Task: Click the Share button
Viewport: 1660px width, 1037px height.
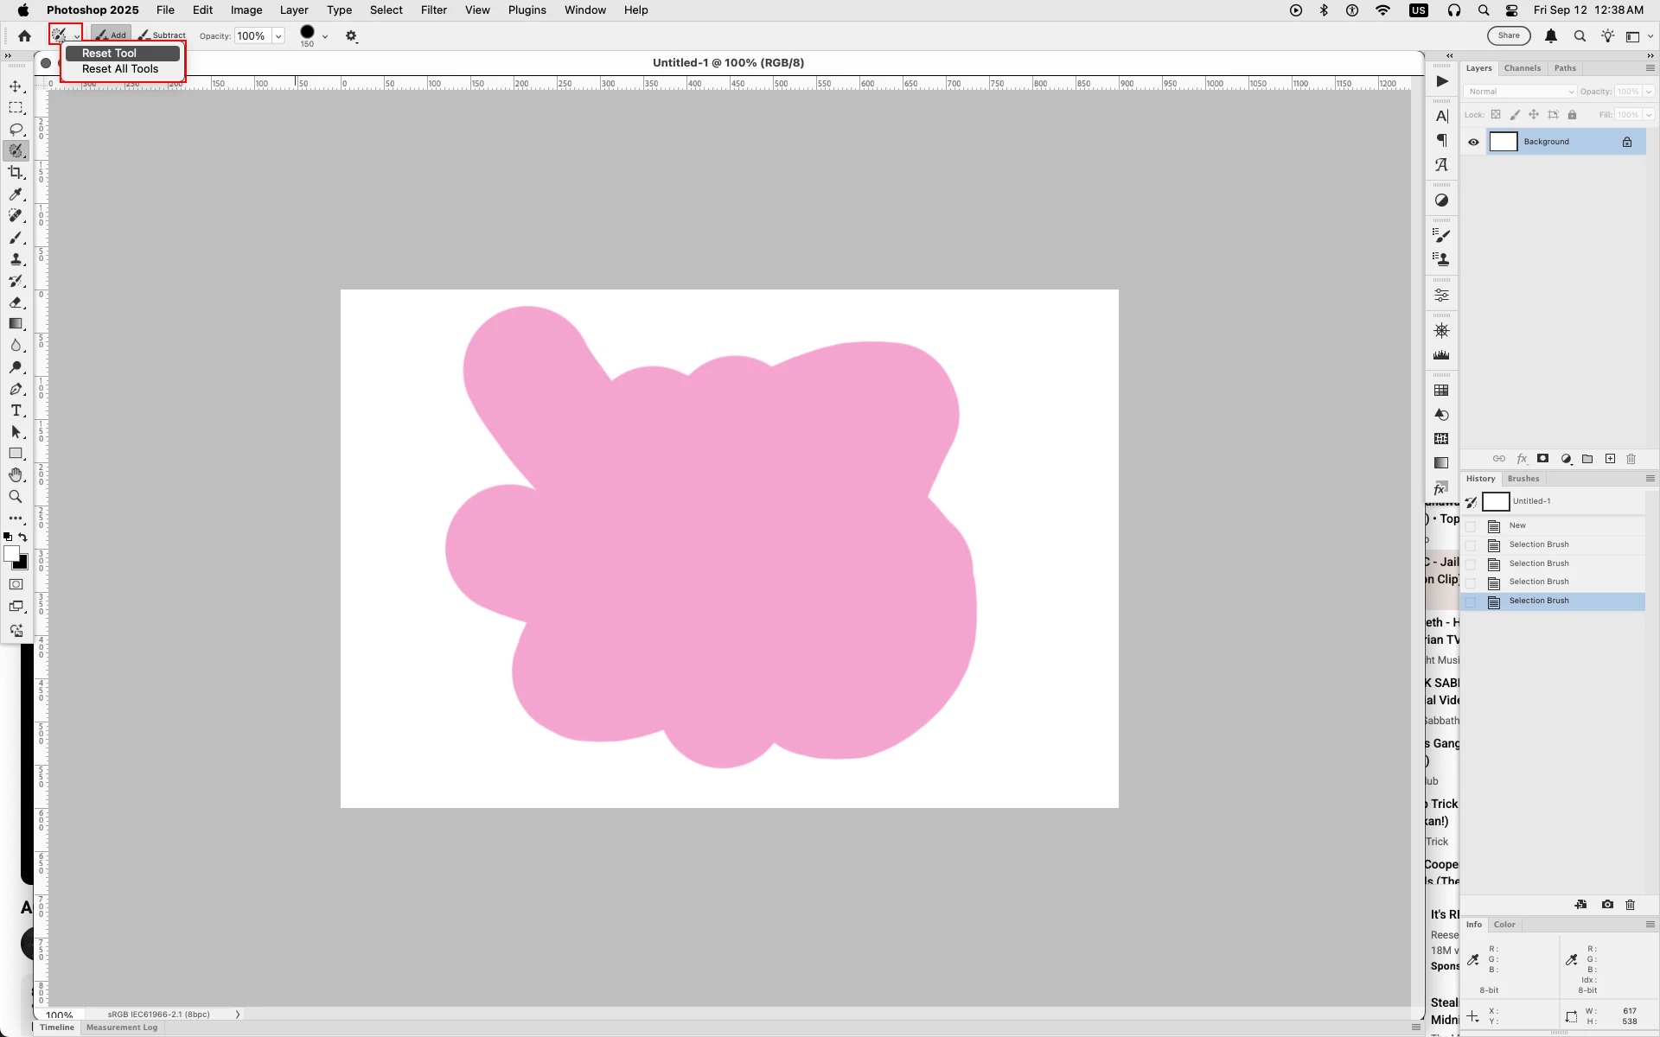Action: (x=1508, y=35)
